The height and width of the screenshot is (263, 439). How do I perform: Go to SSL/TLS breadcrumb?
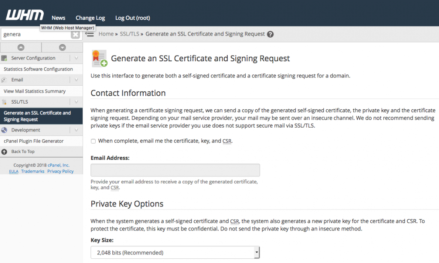click(x=129, y=34)
